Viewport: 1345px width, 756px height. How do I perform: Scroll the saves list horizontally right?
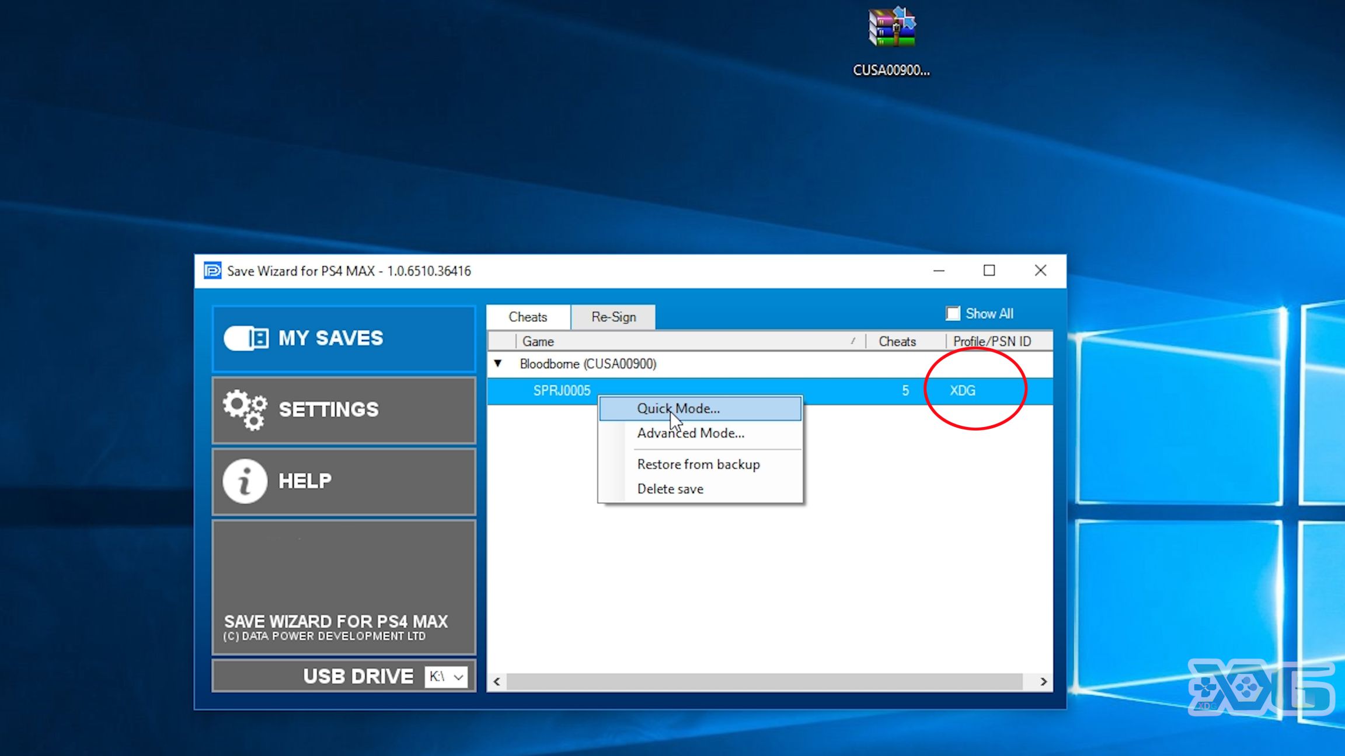click(1043, 680)
